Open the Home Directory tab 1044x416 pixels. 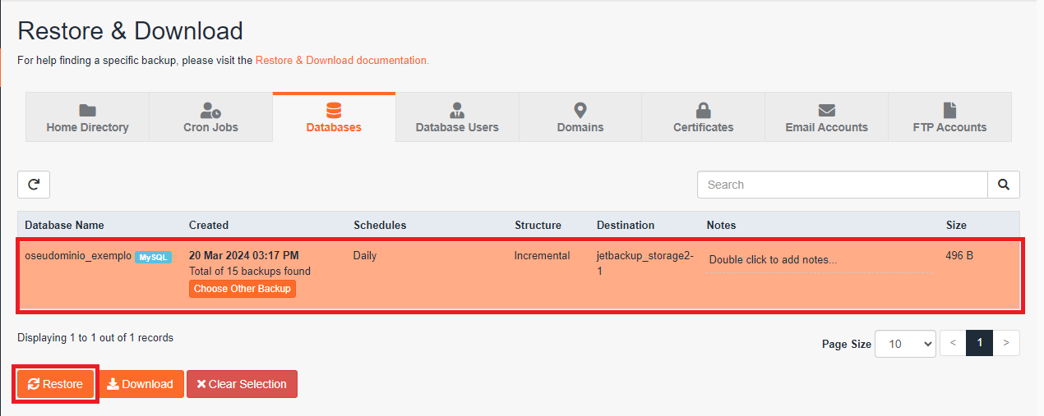point(87,117)
